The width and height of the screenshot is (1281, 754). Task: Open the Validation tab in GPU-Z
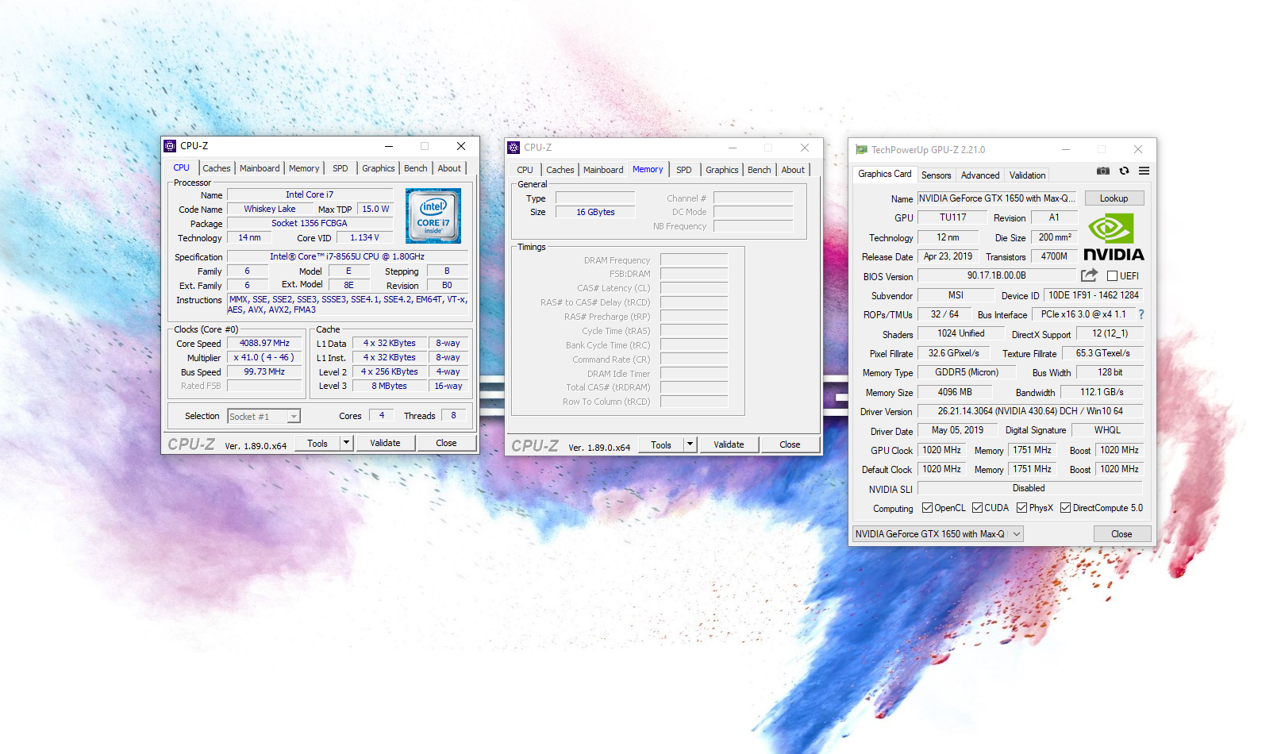click(1028, 175)
